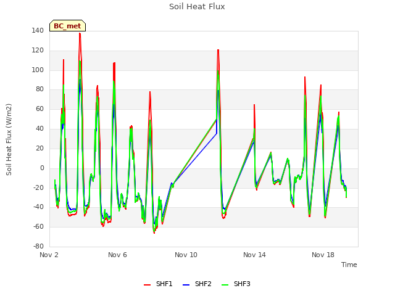Select the Soil Heat Flux chart title
Image resolution: width=395 pixels, height=296 pixels.
pos(197,7)
